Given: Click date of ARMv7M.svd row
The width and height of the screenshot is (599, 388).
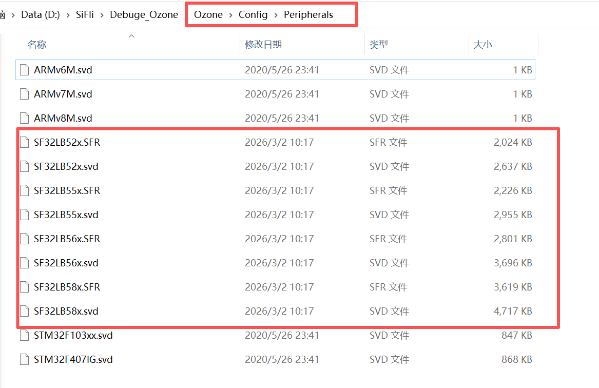Looking at the screenshot, I should tap(282, 94).
